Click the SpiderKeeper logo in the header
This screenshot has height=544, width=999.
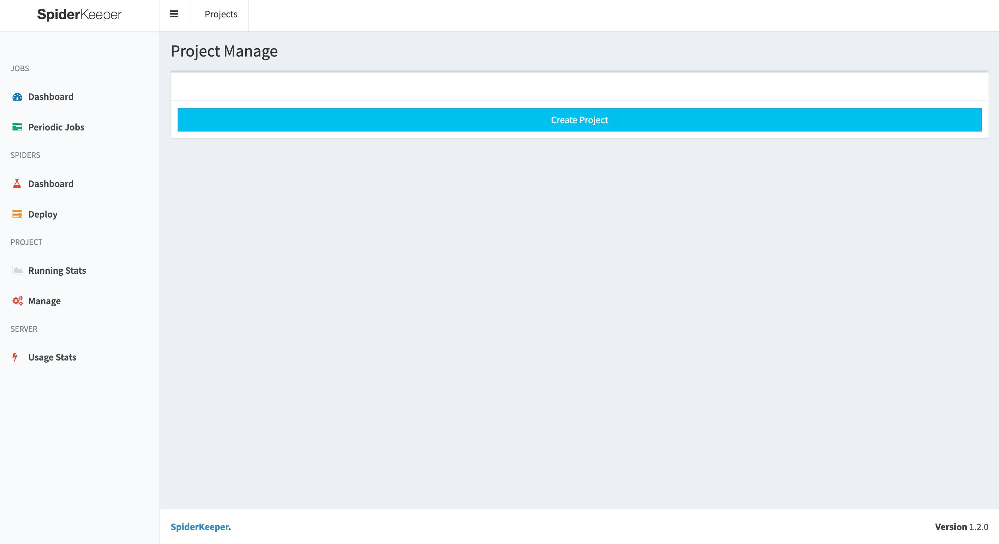click(x=79, y=15)
